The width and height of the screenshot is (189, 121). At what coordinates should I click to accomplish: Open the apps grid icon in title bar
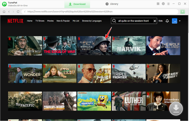pyautogui.click(x=158, y=4)
